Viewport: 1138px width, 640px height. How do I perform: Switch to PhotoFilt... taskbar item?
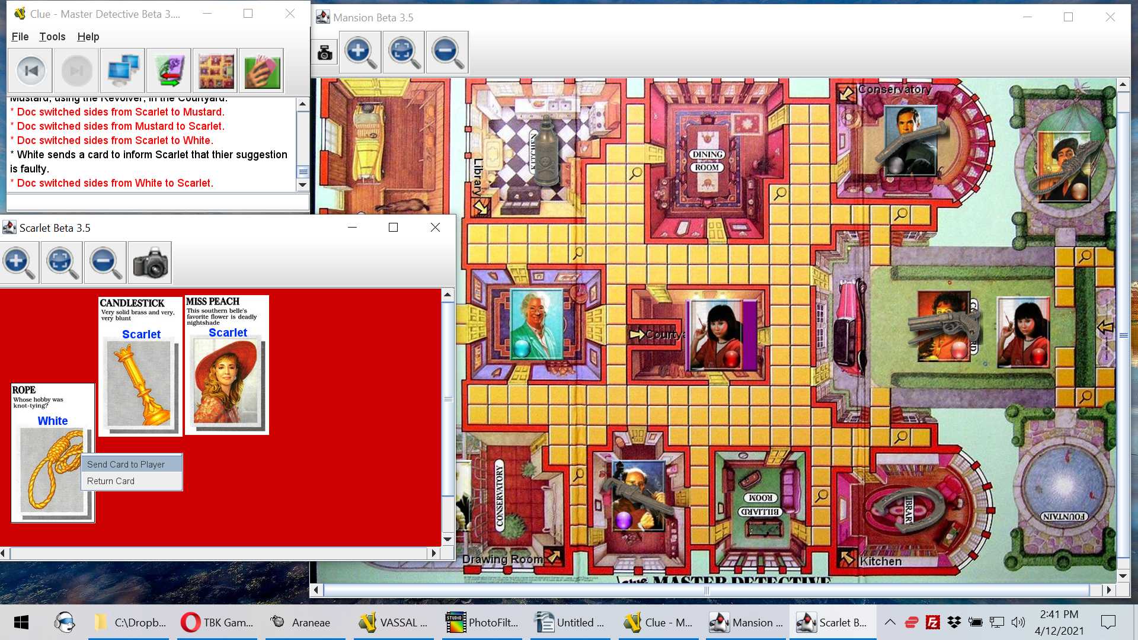coord(482,622)
